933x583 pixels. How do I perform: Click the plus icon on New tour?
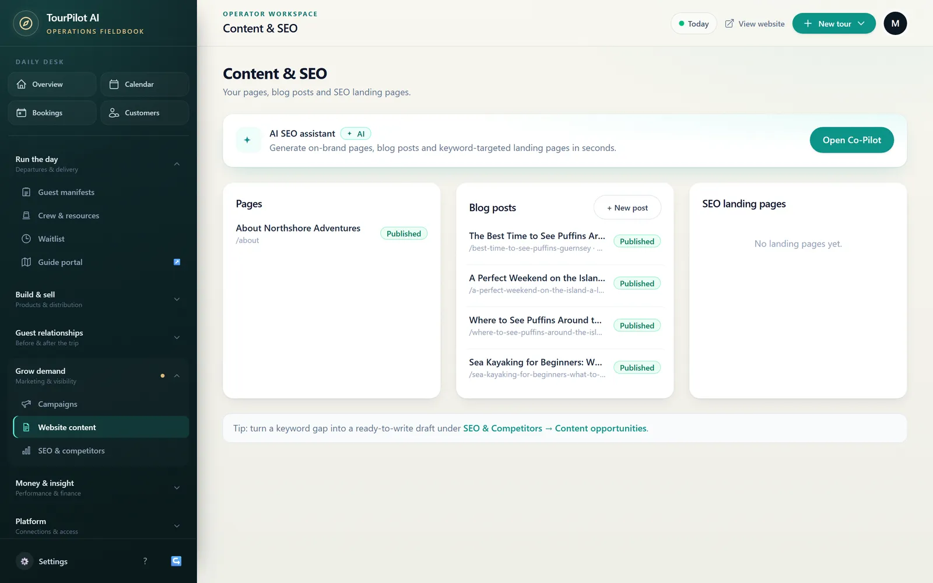808,24
